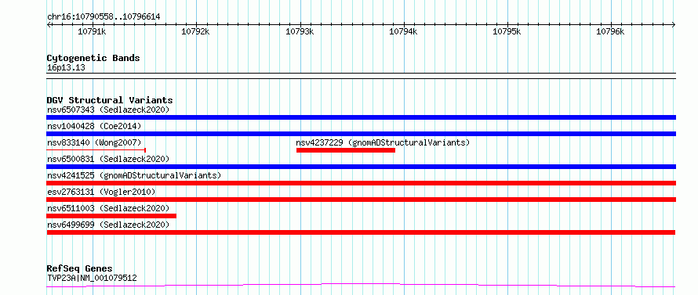Screen dimensions: 698x295
Task: Select the red bar for nsv4241525
Action: pos(361,183)
